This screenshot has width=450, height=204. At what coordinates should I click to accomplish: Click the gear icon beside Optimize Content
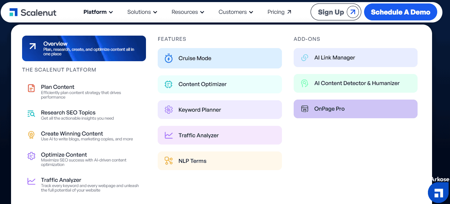pyautogui.click(x=31, y=156)
